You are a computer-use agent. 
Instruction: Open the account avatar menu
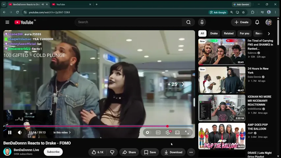268,22
